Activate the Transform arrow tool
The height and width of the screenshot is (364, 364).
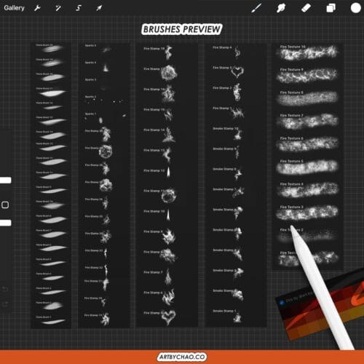(x=99, y=8)
